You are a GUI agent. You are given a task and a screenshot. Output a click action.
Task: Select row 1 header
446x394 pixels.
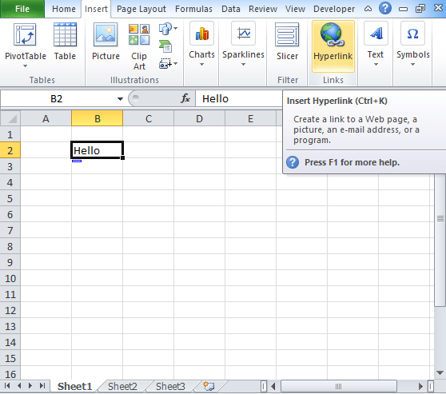click(10, 134)
